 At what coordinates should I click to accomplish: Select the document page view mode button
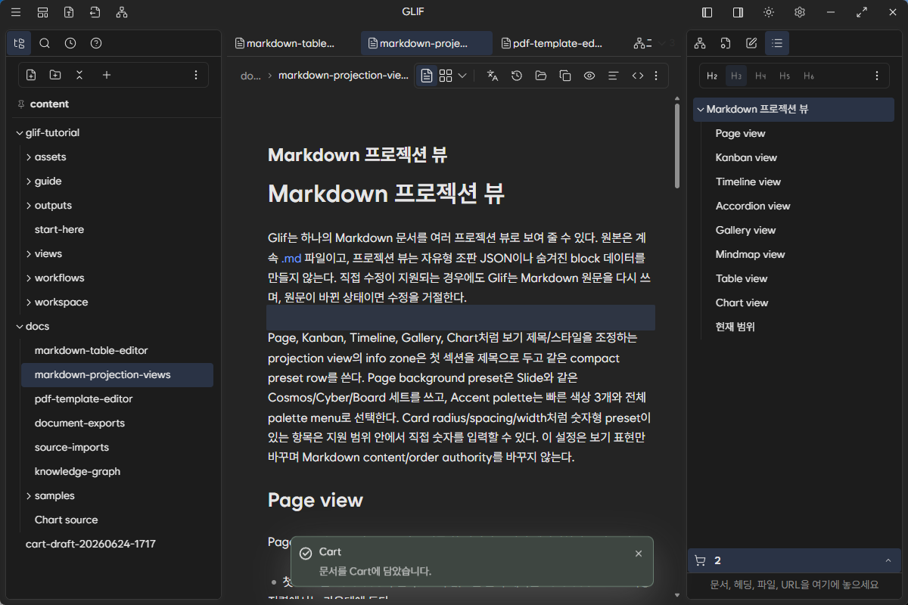(428, 76)
